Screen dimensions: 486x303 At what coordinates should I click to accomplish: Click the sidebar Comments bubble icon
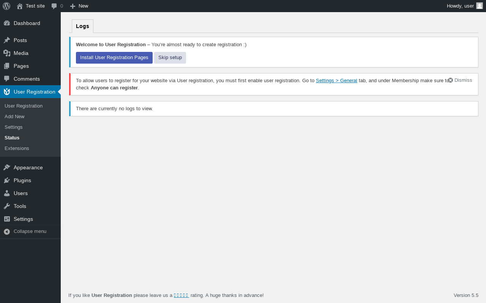click(x=7, y=79)
